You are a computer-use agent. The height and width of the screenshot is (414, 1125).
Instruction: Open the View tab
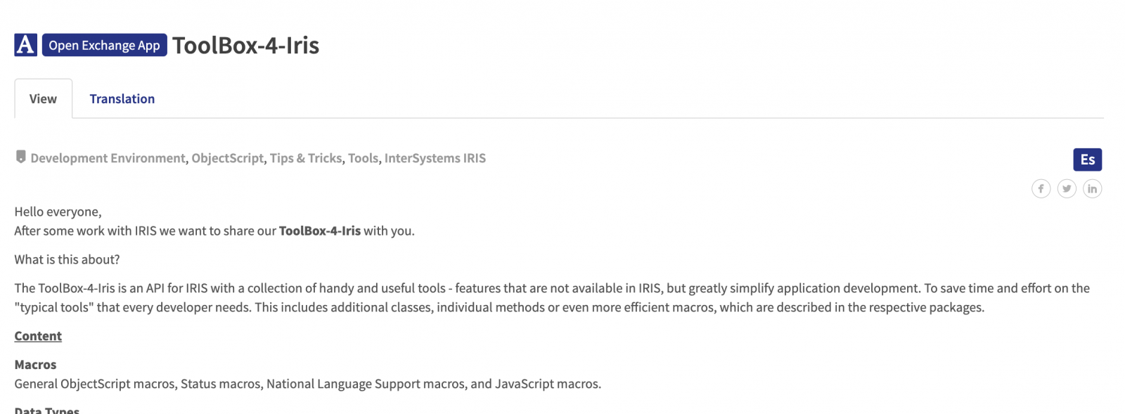point(43,99)
